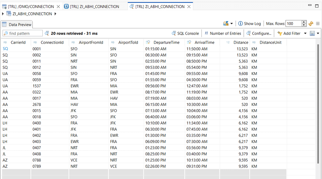The height and width of the screenshot is (179, 322).
Task: Click the stop query icon beside refresh
Action: click(x=318, y=24)
